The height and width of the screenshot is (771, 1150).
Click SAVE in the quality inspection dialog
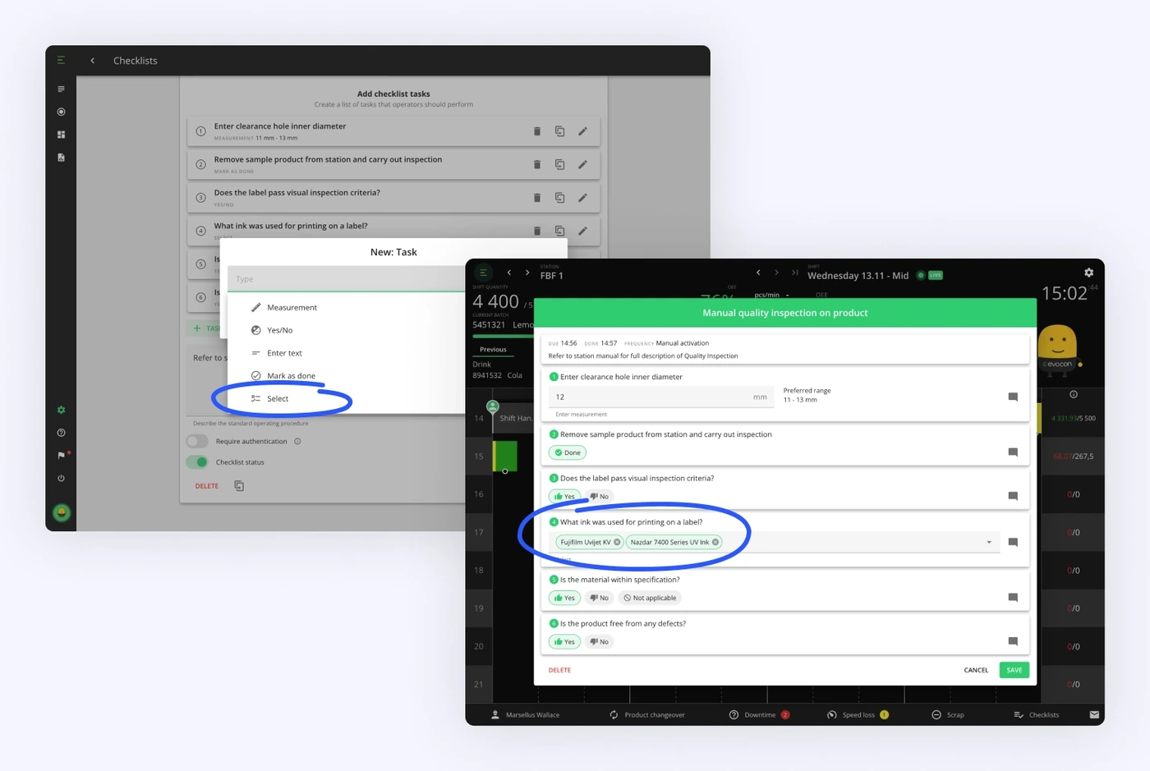click(1014, 670)
